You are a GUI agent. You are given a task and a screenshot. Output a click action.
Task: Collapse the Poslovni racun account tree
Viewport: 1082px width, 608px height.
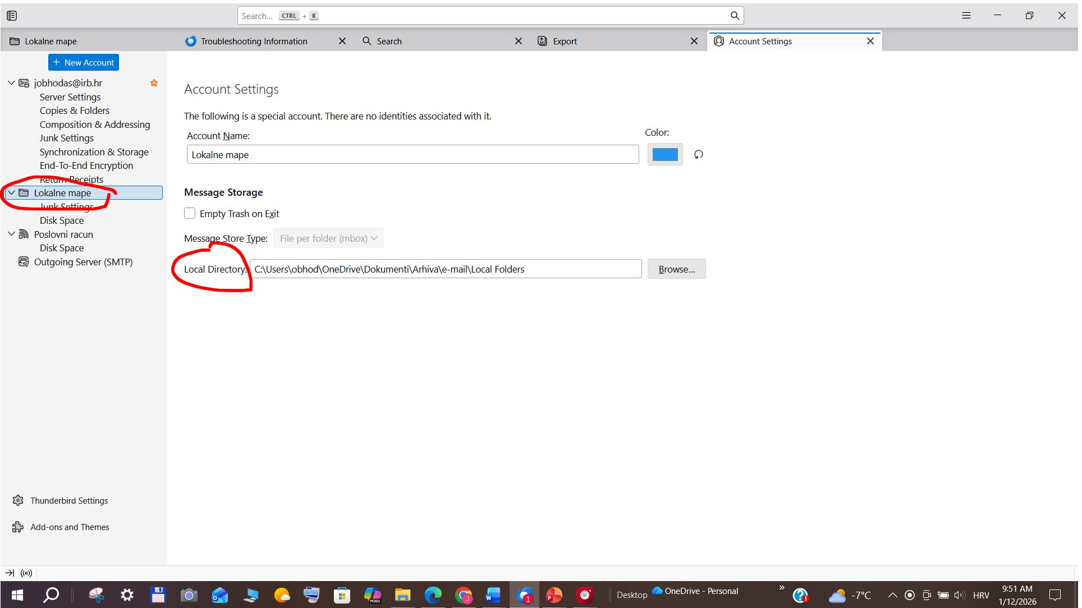(11, 234)
